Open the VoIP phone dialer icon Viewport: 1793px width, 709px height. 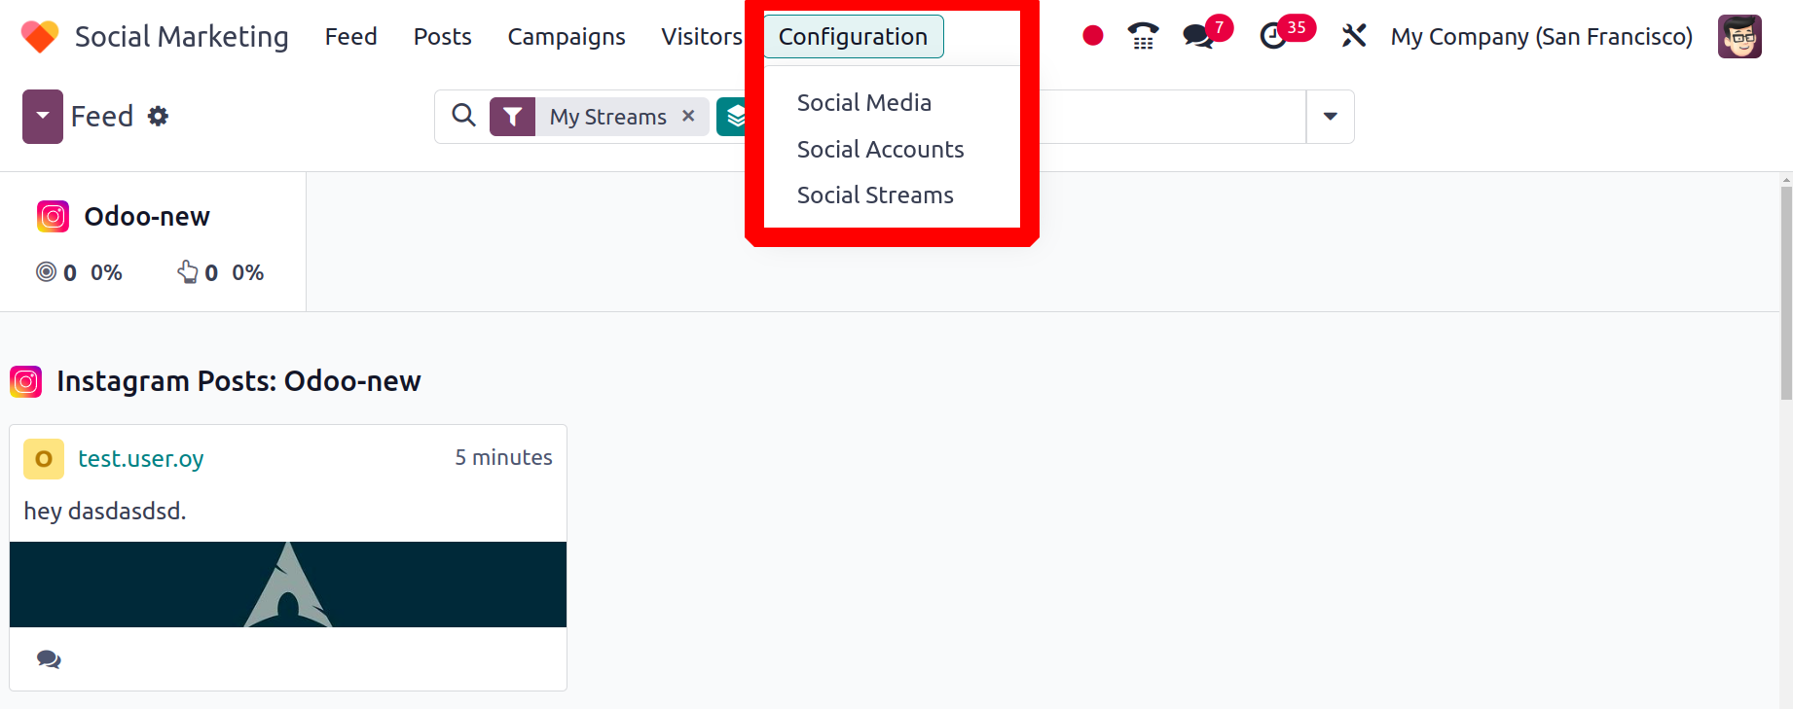point(1144,36)
